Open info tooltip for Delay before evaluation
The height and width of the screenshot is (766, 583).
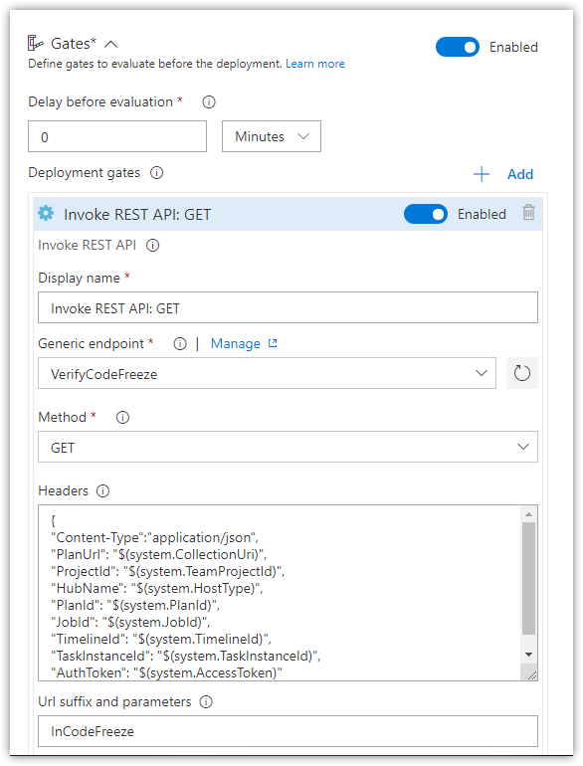(209, 102)
